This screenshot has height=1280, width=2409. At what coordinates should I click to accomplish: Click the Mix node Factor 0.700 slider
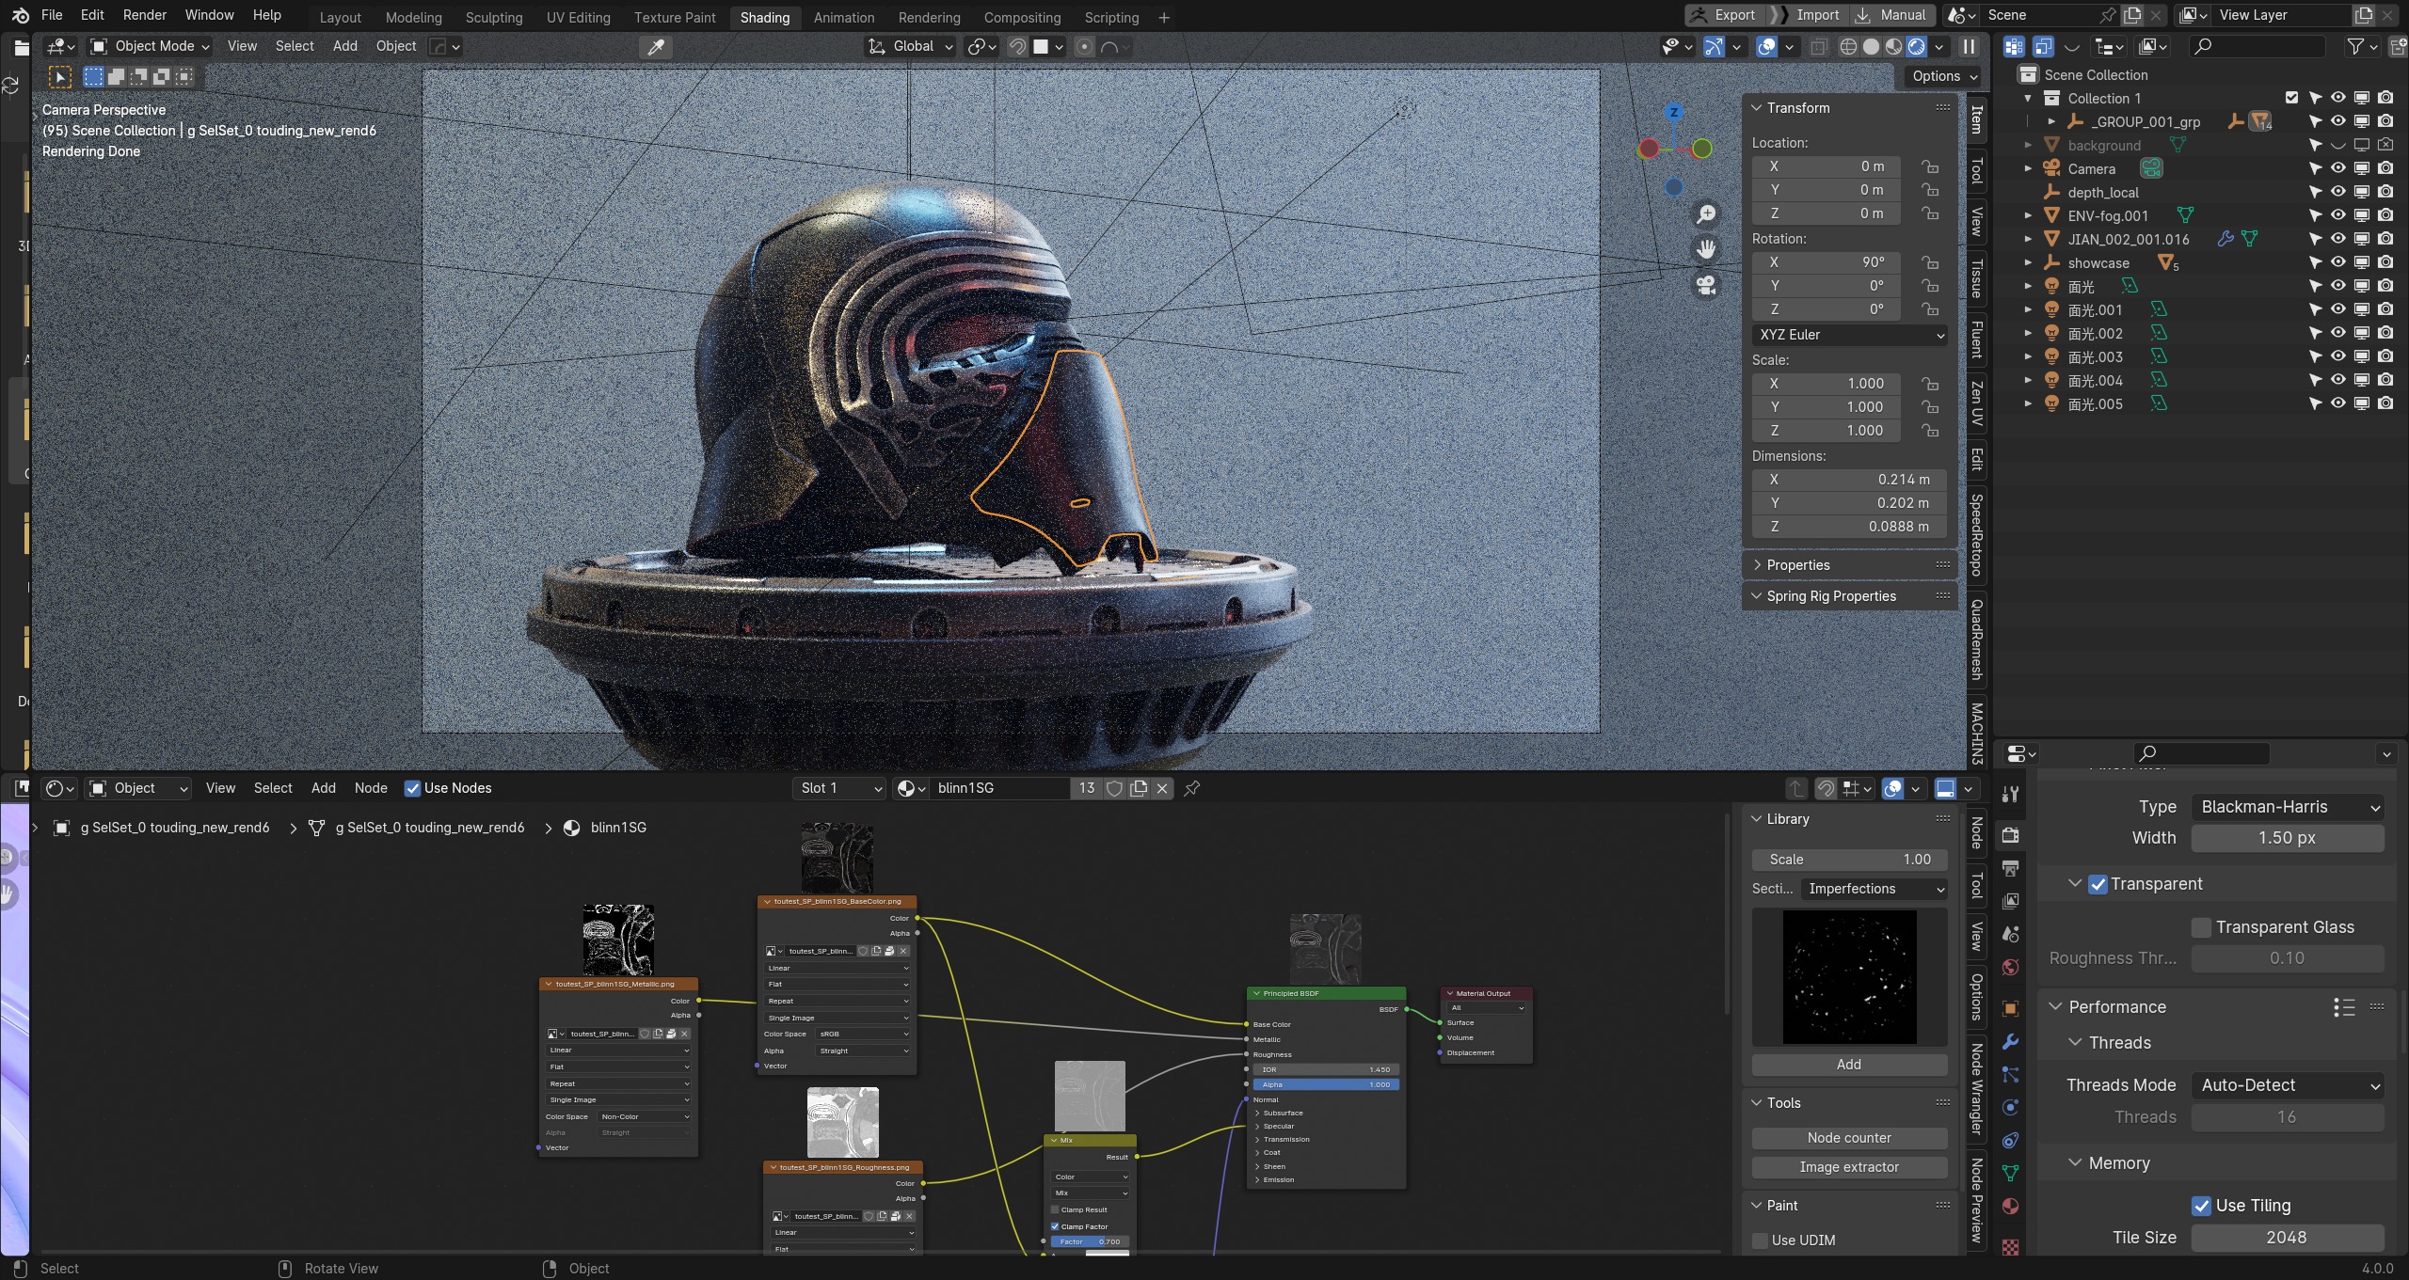pyautogui.click(x=1090, y=1241)
